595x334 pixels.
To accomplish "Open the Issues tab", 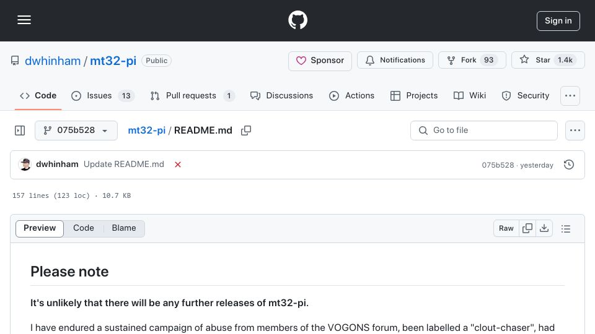I will [x=102, y=96].
